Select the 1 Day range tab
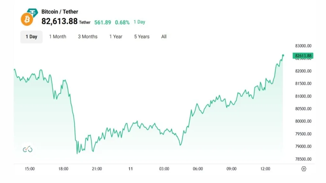The height and width of the screenshot is (183, 326). 32,37
